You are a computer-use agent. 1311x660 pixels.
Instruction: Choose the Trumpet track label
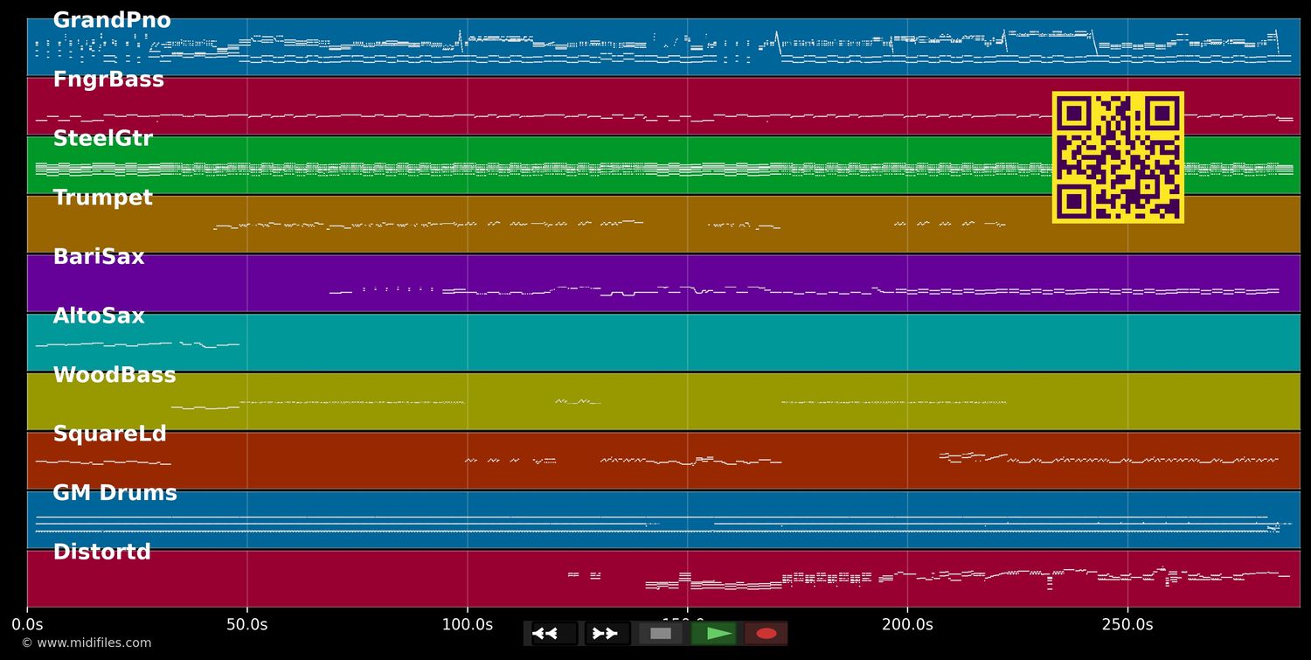[102, 198]
